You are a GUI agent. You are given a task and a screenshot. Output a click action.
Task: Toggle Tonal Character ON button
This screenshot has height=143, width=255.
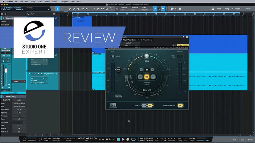point(180,105)
